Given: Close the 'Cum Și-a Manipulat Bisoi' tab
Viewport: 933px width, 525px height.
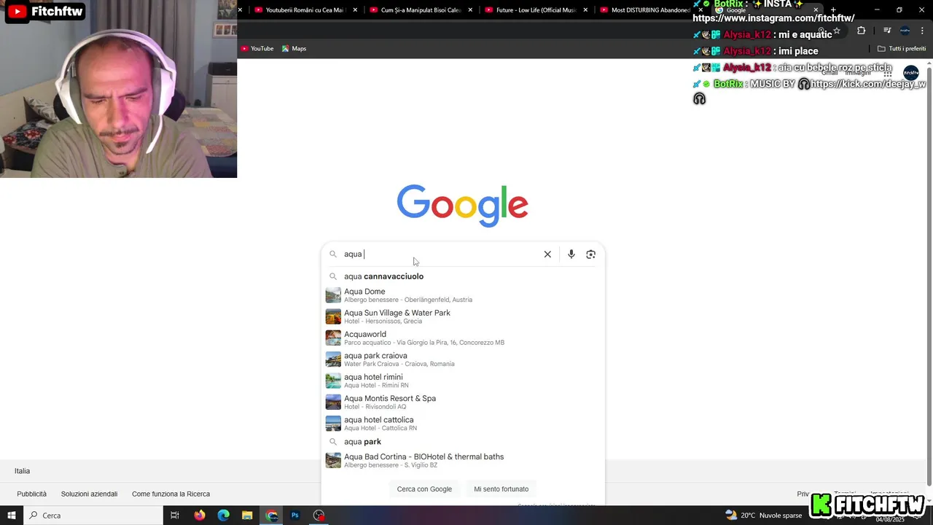Looking at the screenshot, I should click(470, 10).
